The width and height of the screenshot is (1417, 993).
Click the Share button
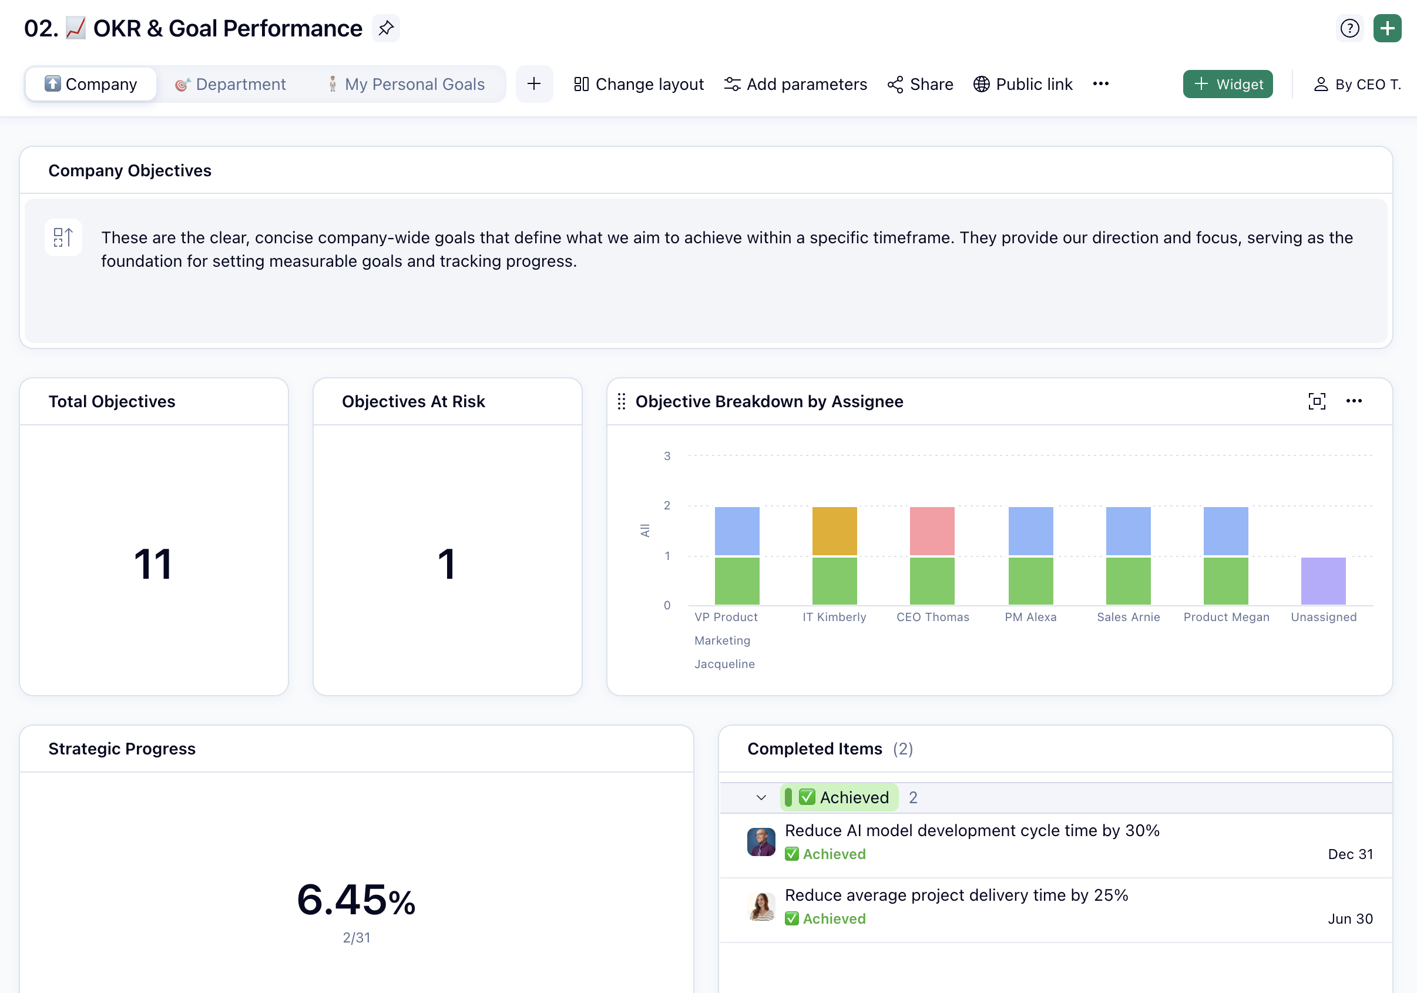[920, 84]
